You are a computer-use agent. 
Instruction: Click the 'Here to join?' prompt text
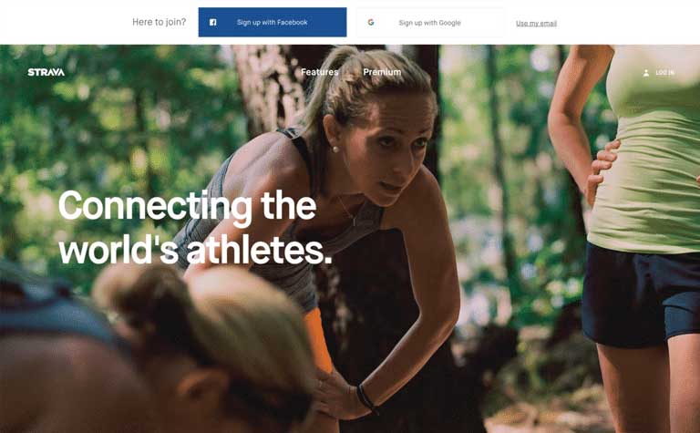(x=159, y=22)
